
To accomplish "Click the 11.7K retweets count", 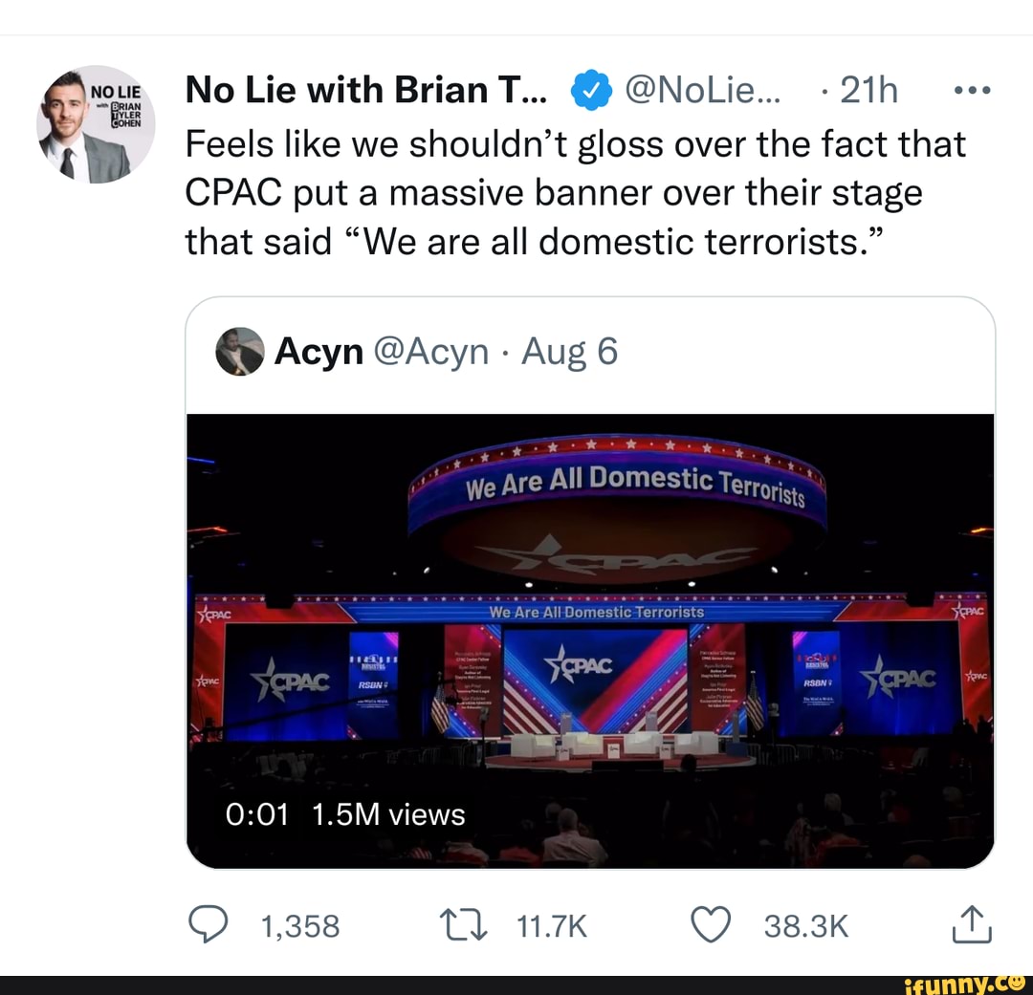I will tap(551, 926).
